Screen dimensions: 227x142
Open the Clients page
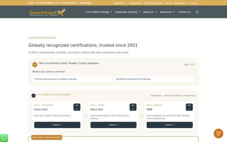168,3
